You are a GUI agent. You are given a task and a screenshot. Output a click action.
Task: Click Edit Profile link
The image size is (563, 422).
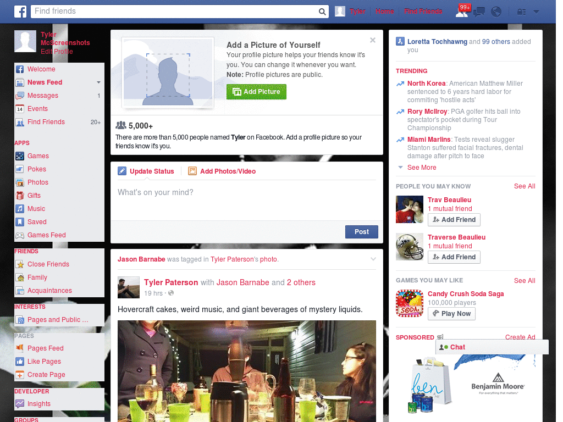[x=57, y=51]
